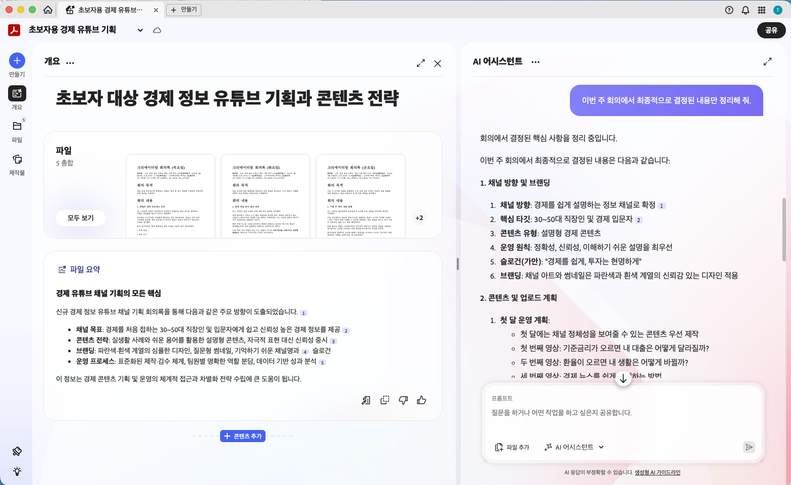This screenshot has width=791, height=485.
Task: Open citation 4 on the 브랜딩 summary line
Action: pyautogui.click(x=305, y=352)
